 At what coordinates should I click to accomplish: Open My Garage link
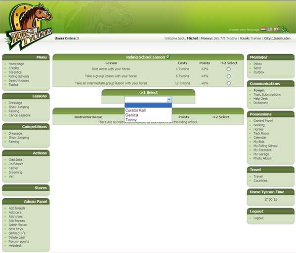point(261,154)
